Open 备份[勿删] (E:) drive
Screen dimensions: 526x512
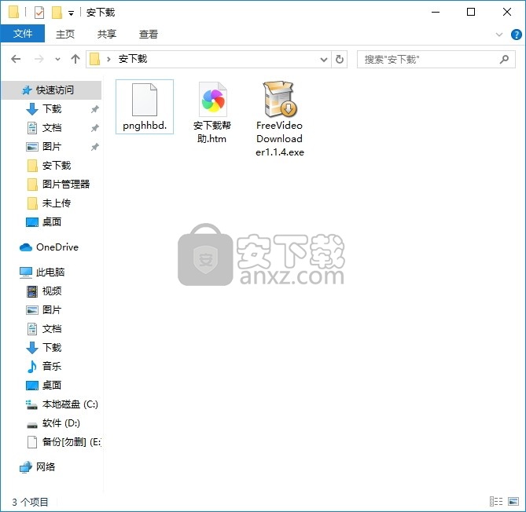(71, 441)
